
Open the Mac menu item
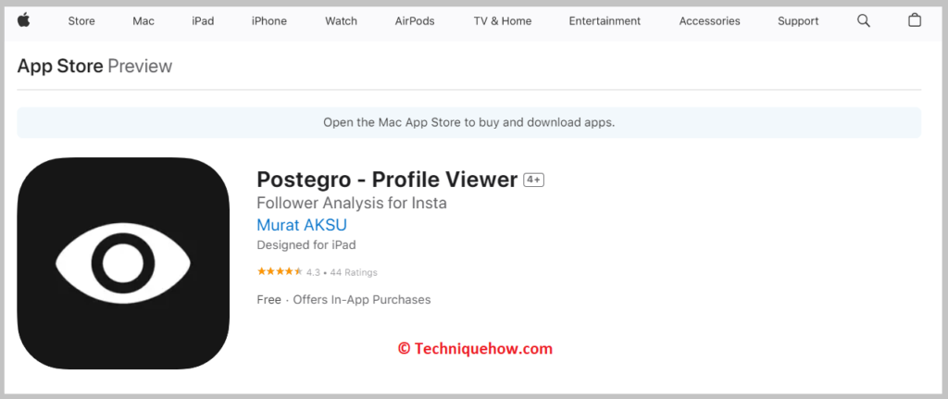(143, 21)
